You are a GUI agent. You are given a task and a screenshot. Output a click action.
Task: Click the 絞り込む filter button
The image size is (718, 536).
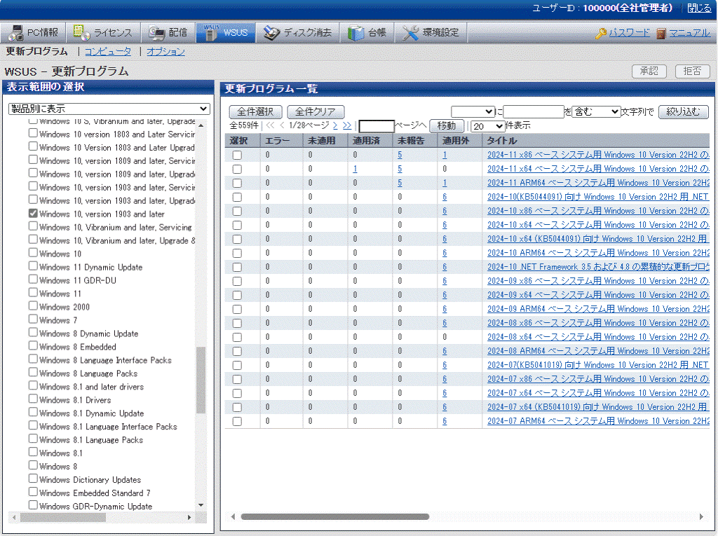coord(683,111)
